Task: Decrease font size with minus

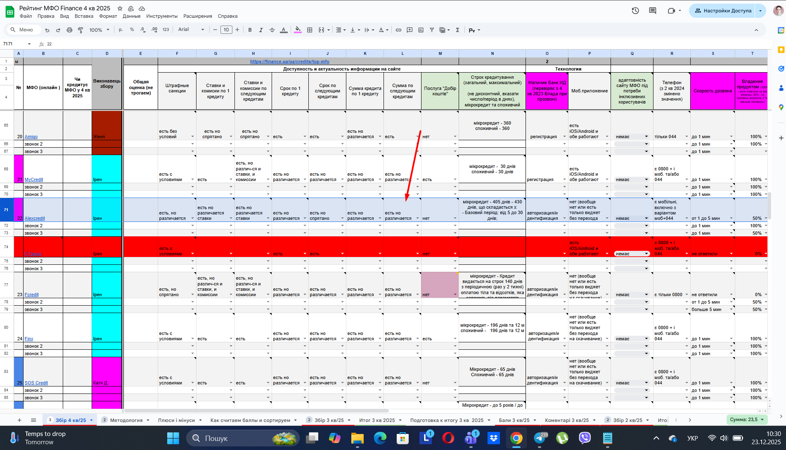Action: (x=215, y=30)
